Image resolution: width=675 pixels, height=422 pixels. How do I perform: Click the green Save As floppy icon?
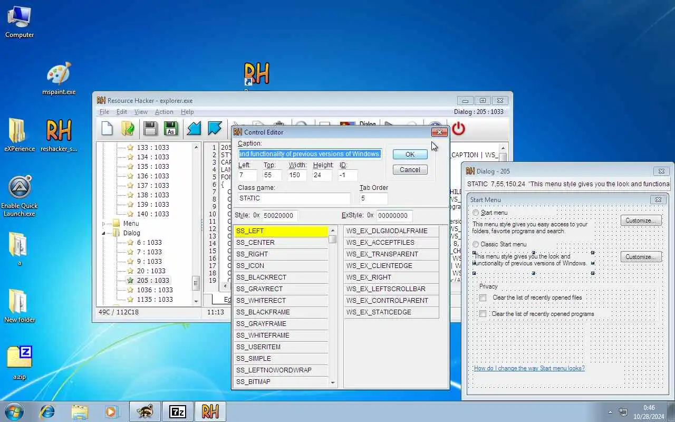tap(170, 129)
